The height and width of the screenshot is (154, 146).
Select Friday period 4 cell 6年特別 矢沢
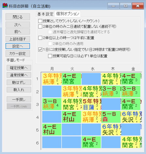131,117
